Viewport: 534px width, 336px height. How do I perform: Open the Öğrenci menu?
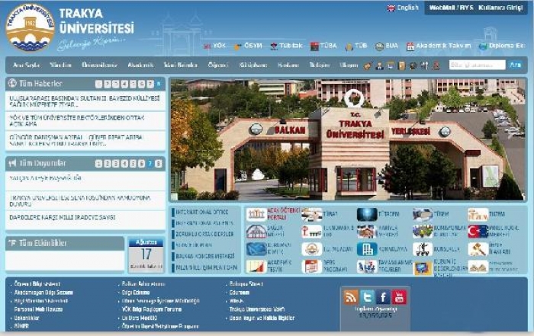tap(218, 65)
